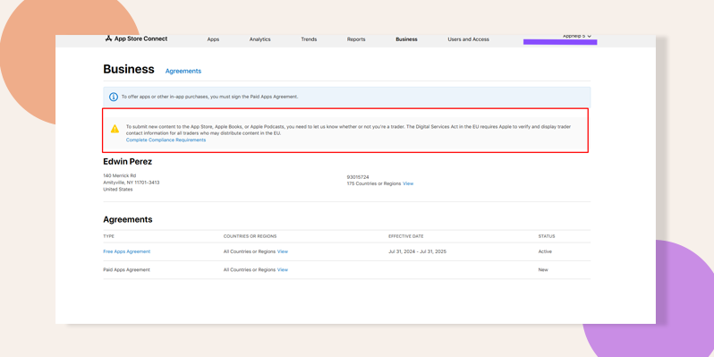View countries for Free Apps Agreement
Screen dimensions: 714x357
click(x=283, y=251)
